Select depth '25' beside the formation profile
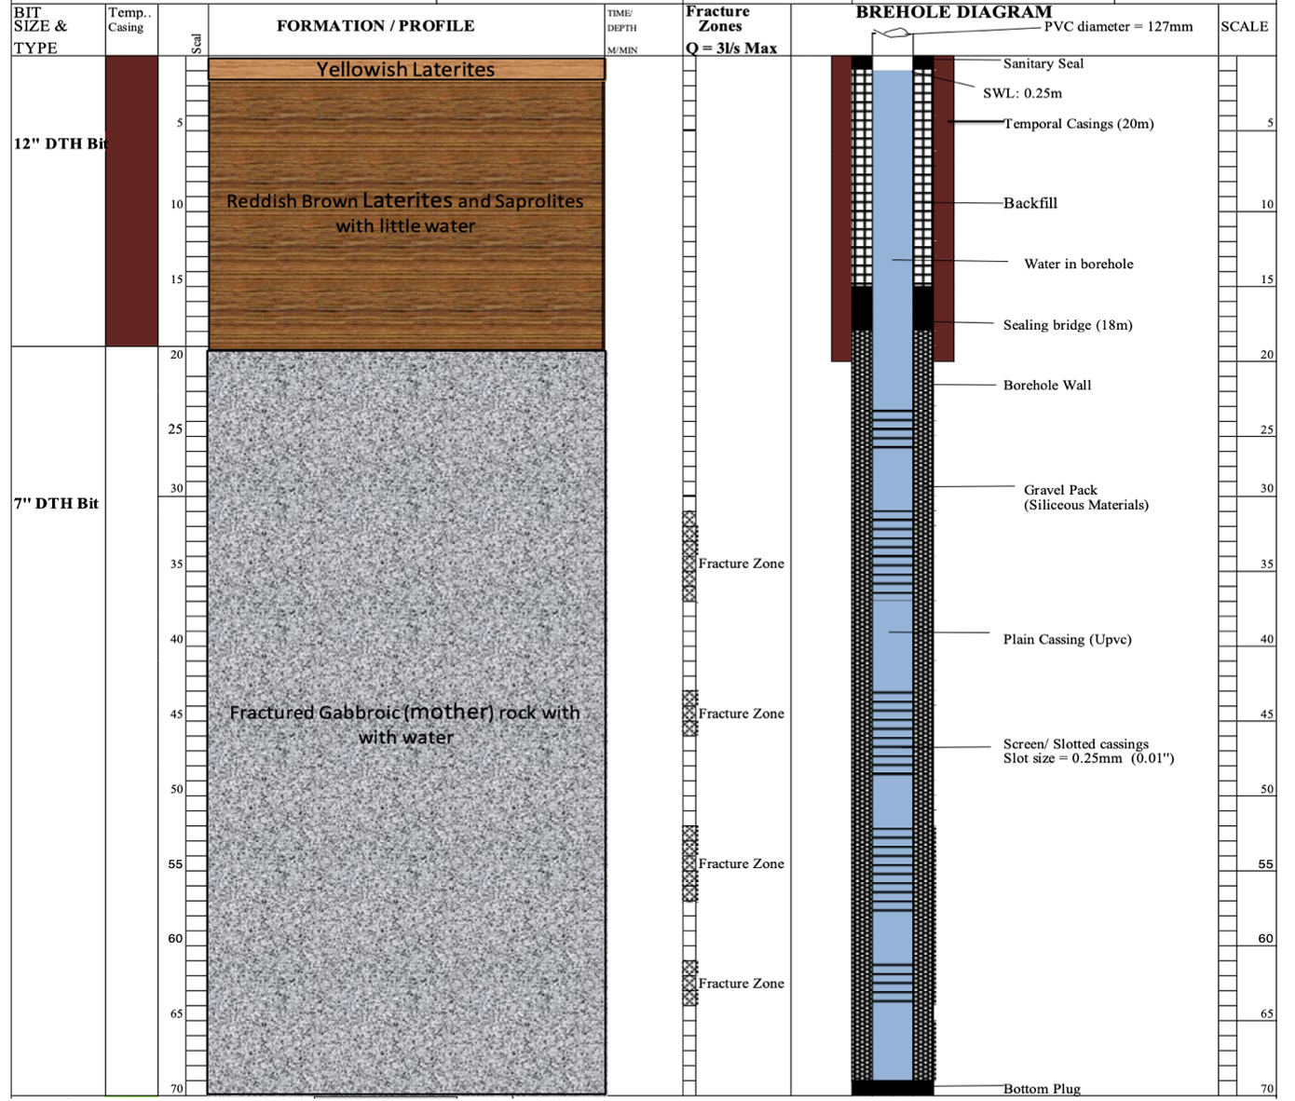The width and height of the screenshot is (1295, 1101). [x=175, y=428]
